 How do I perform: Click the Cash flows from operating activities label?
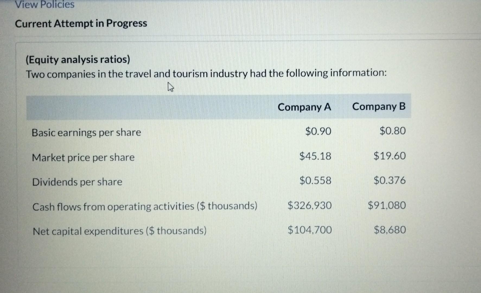145,206
